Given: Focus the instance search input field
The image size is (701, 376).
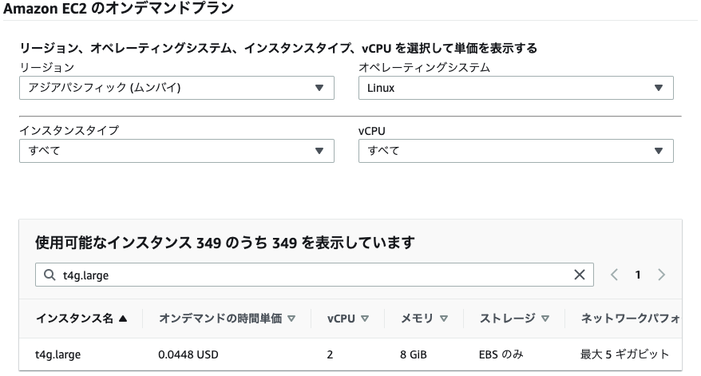Looking at the screenshot, I should pos(315,275).
